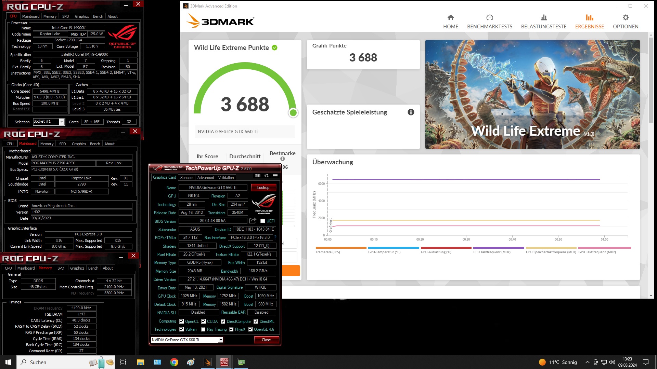
Task: Open ERGEBNISSE in 3DMark
Action: pyautogui.click(x=590, y=22)
